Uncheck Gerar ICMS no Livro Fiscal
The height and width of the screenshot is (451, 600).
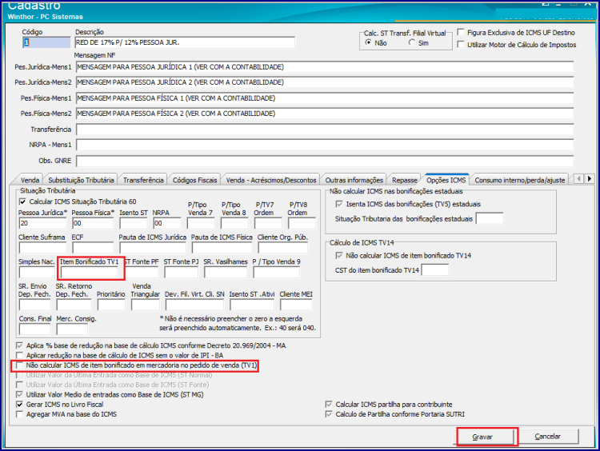pos(19,405)
